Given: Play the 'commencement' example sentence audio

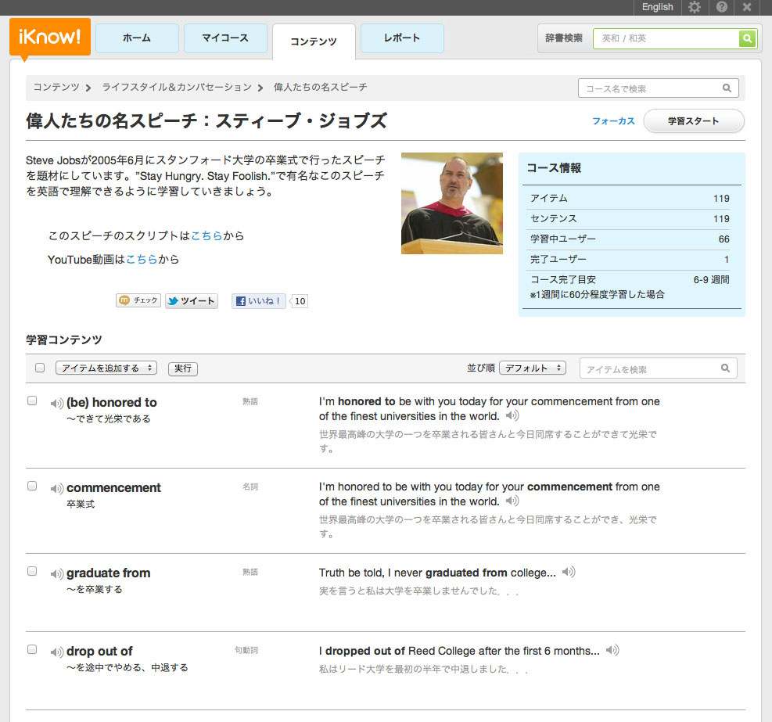Looking at the screenshot, I should (512, 501).
